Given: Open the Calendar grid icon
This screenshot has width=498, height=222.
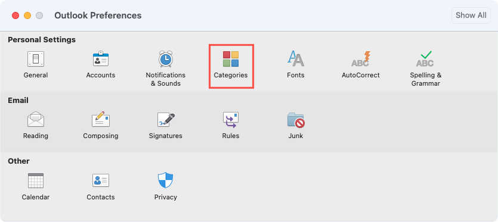Looking at the screenshot, I should [x=36, y=181].
